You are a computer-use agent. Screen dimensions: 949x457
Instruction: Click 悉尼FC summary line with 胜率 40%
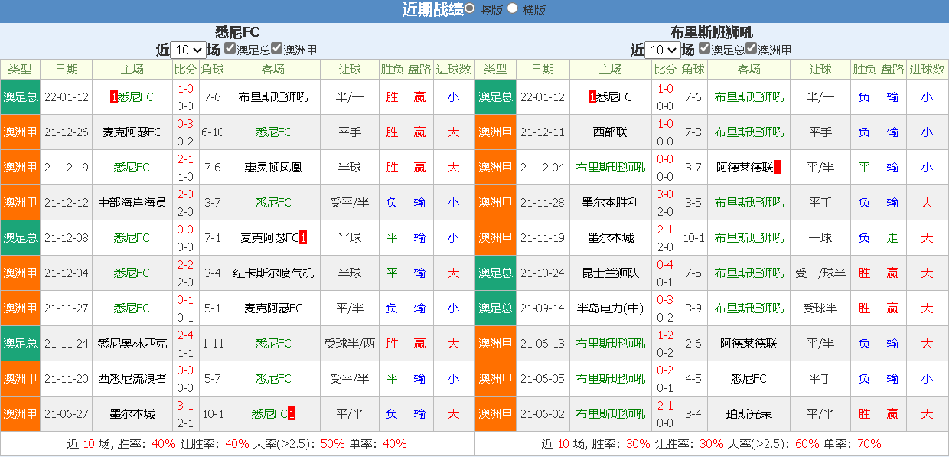[x=237, y=444]
